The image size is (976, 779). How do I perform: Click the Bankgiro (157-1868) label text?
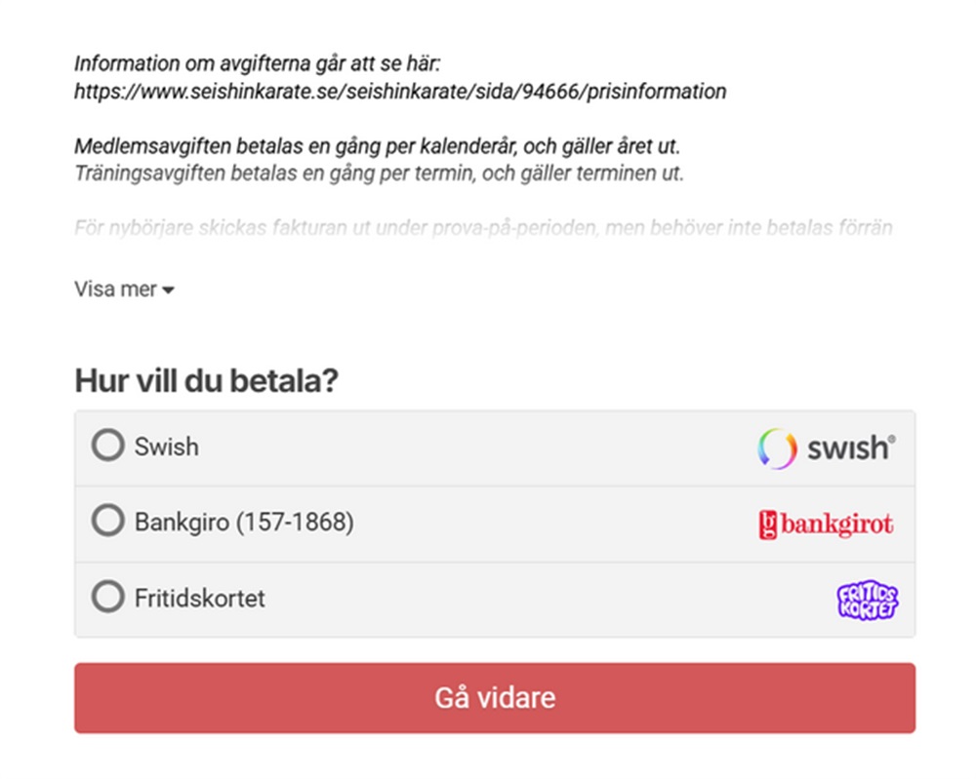coord(244,523)
